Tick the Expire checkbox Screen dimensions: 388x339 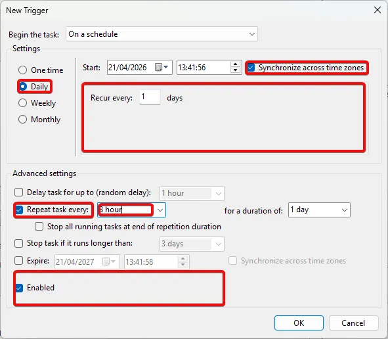[19, 261]
